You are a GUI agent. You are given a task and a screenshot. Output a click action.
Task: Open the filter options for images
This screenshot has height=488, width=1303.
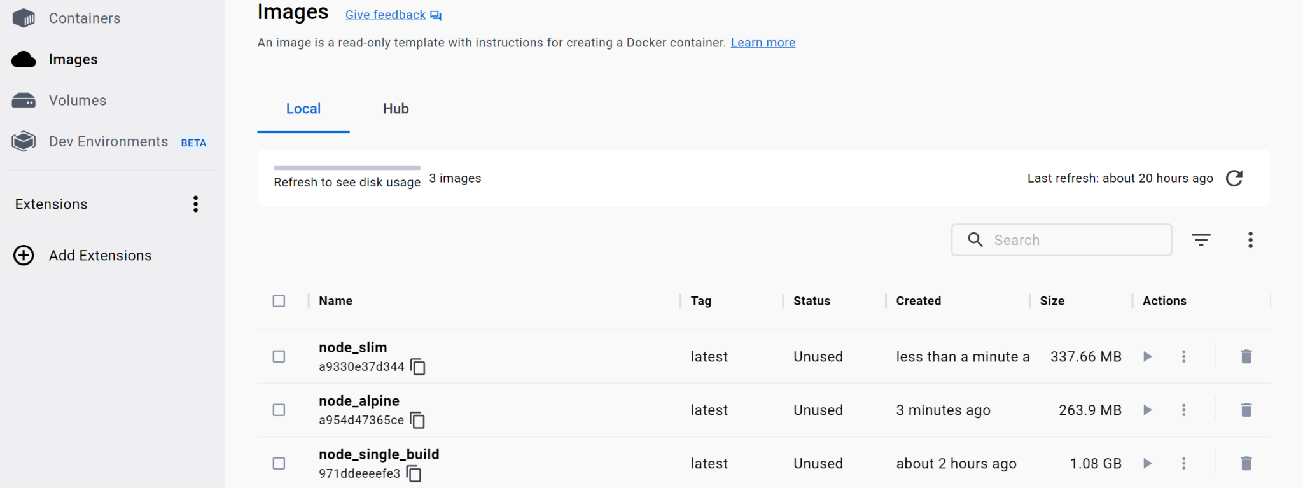point(1201,240)
